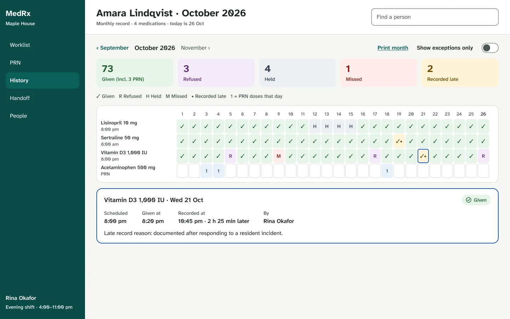Open Sertraline late-recorded cell on day 19
The height and width of the screenshot is (319, 510).
pyautogui.click(x=399, y=141)
